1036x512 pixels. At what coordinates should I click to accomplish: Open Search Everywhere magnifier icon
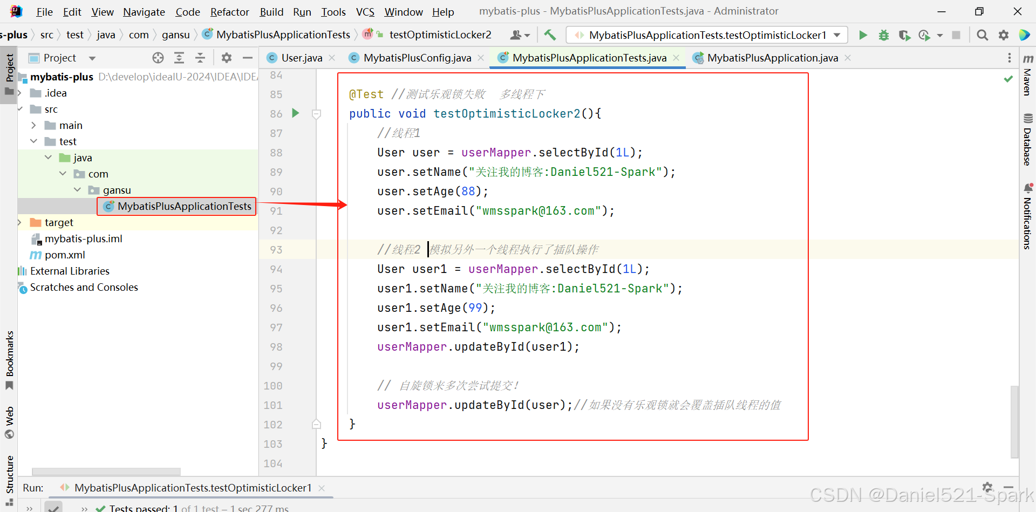tap(983, 35)
